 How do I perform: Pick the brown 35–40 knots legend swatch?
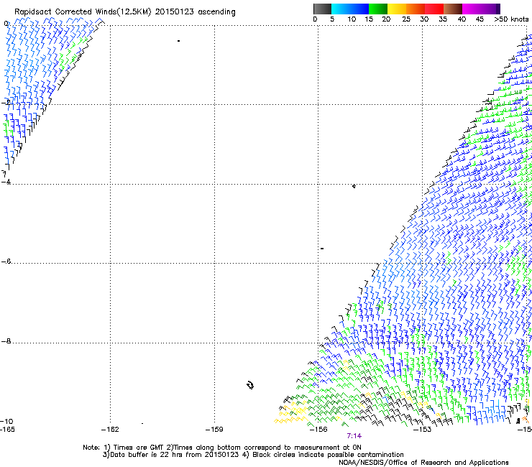pyautogui.click(x=453, y=9)
